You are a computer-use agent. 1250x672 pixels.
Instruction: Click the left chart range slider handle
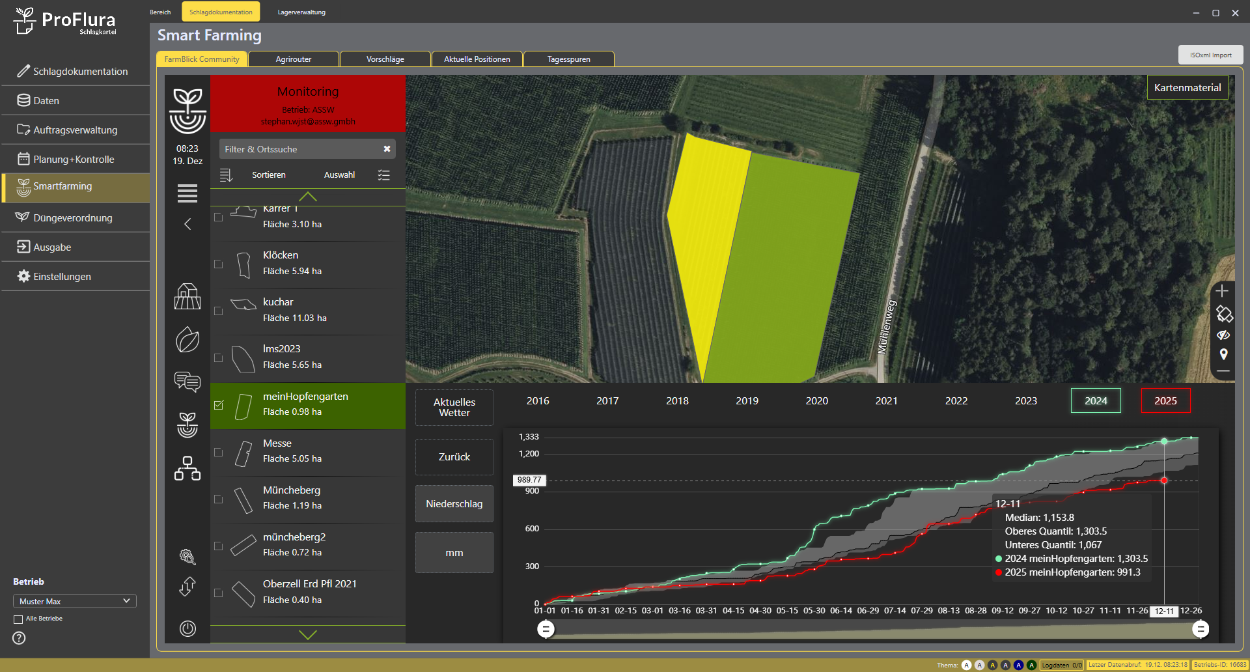[x=546, y=629]
